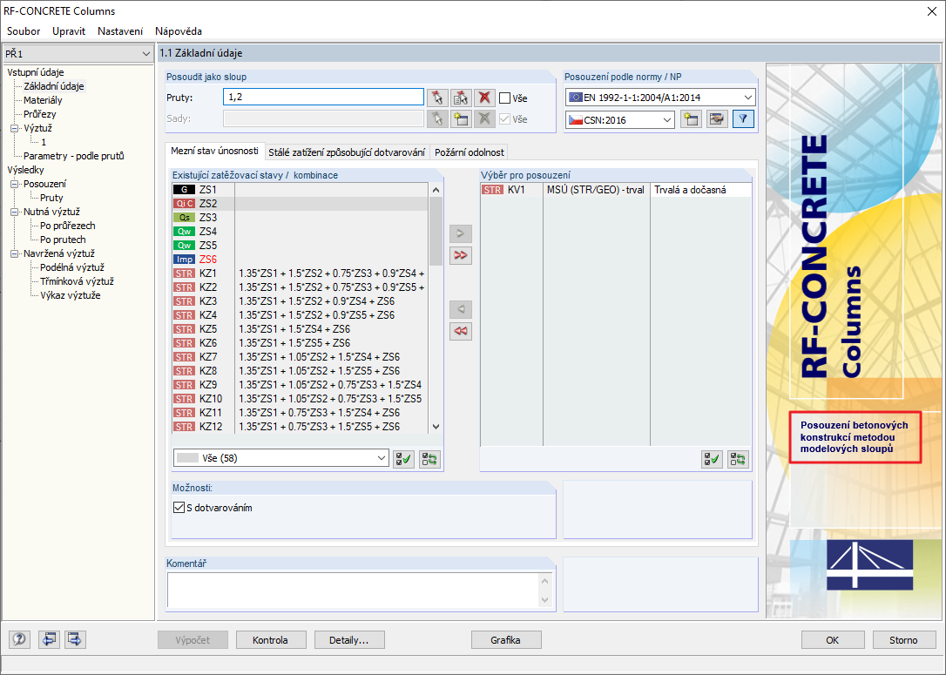Click the members list selection icon next to Pruty

pos(461,98)
